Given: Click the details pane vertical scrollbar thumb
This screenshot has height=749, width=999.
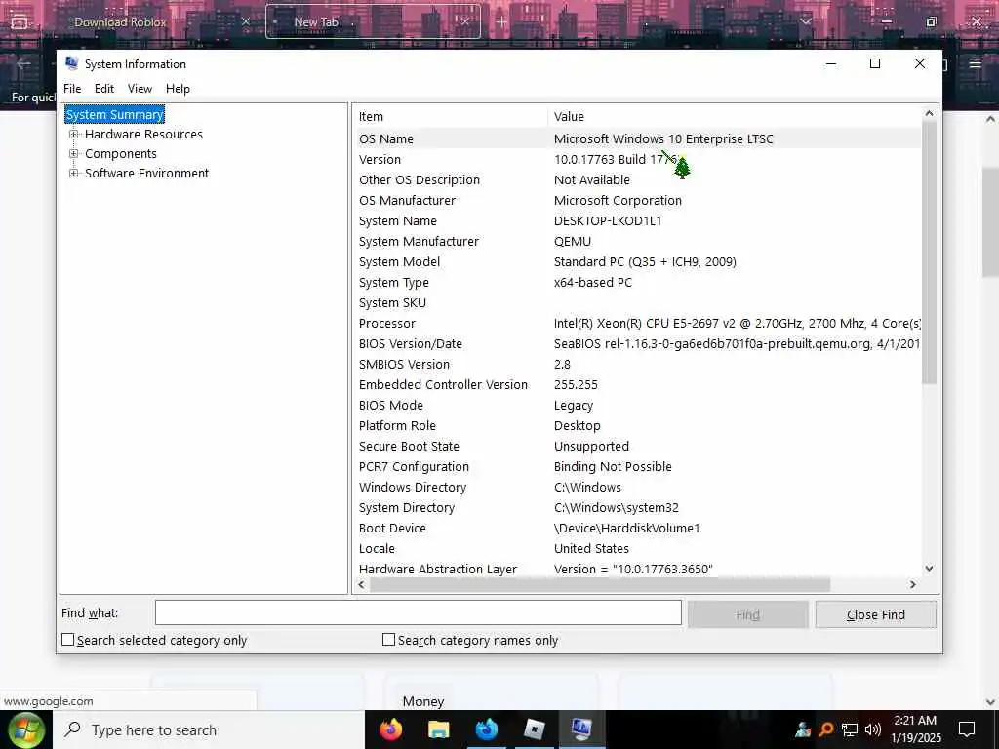Looking at the screenshot, I should click(929, 253).
